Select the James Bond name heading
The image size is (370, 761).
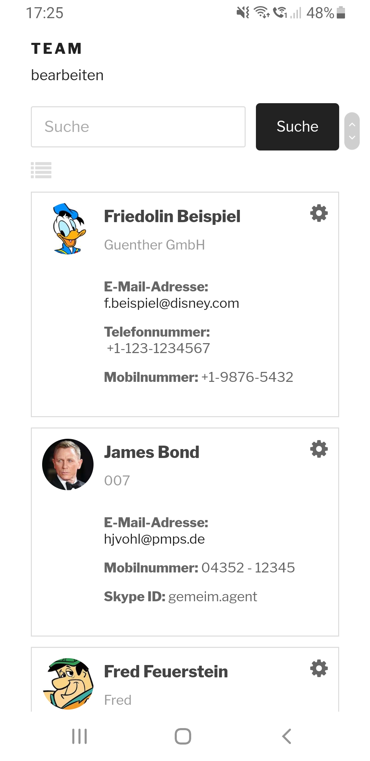pos(152,452)
